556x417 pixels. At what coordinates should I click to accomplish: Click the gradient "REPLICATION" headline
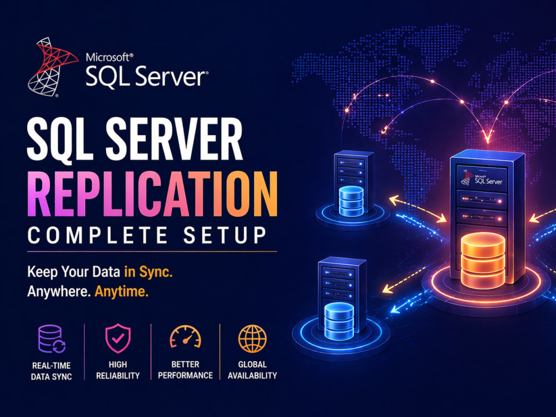tap(152, 194)
